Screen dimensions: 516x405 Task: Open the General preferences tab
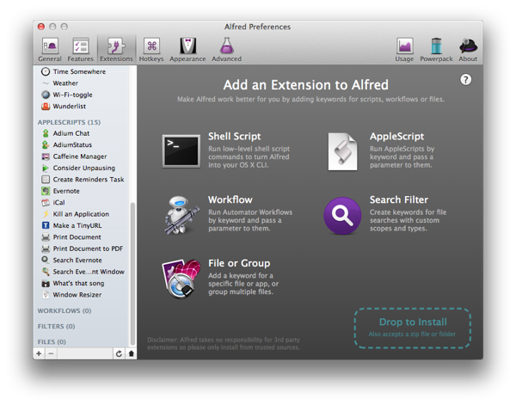50,50
